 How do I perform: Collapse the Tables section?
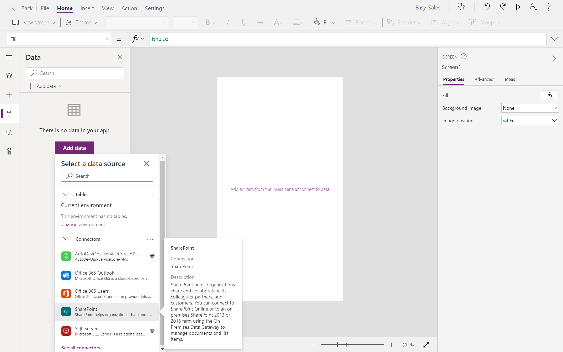[x=66, y=194]
